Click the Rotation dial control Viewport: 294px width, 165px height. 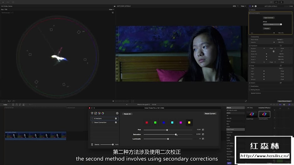coord(274,51)
